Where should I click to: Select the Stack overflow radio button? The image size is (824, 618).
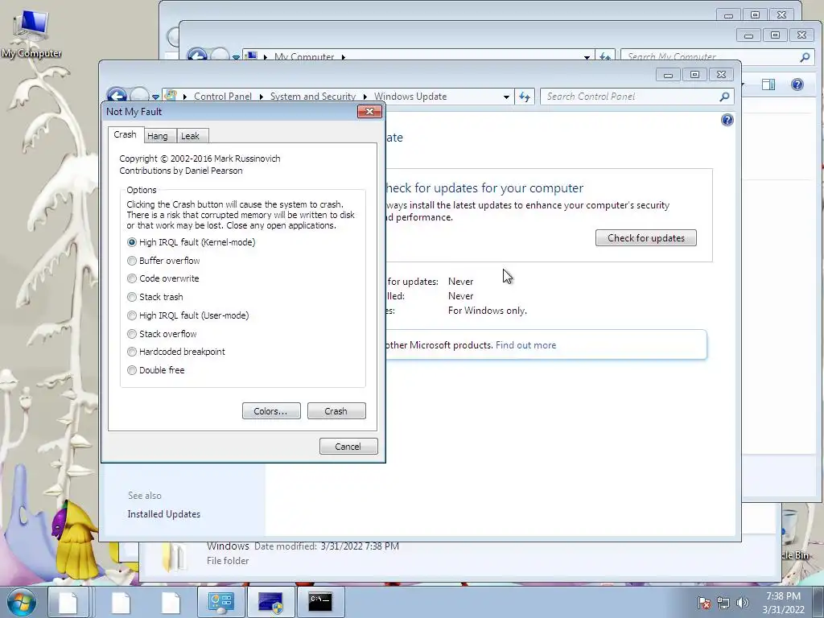tap(162, 334)
